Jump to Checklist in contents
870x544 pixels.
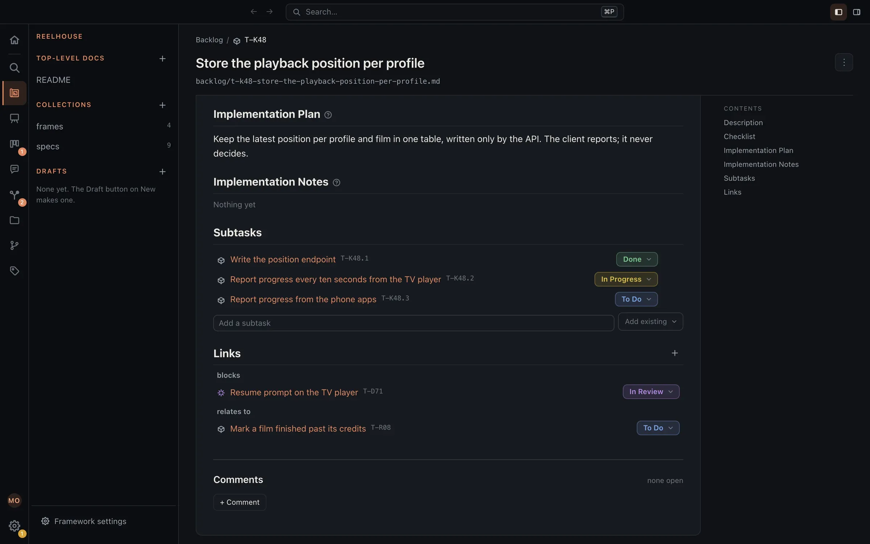(x=739, y=136)
